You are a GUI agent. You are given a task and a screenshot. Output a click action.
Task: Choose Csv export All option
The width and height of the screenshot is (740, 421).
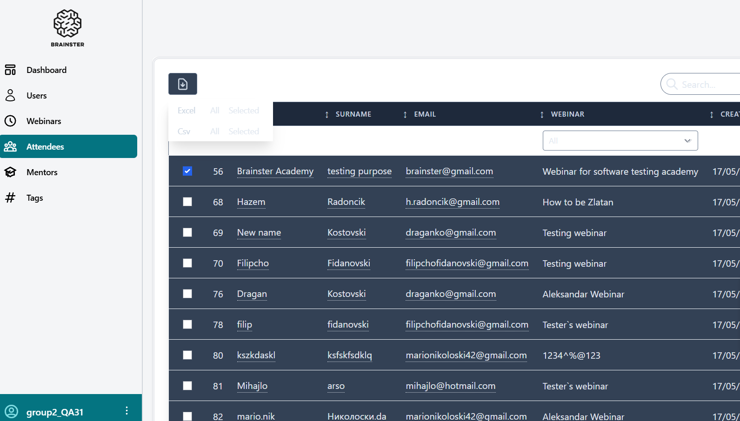pos(214,132)
